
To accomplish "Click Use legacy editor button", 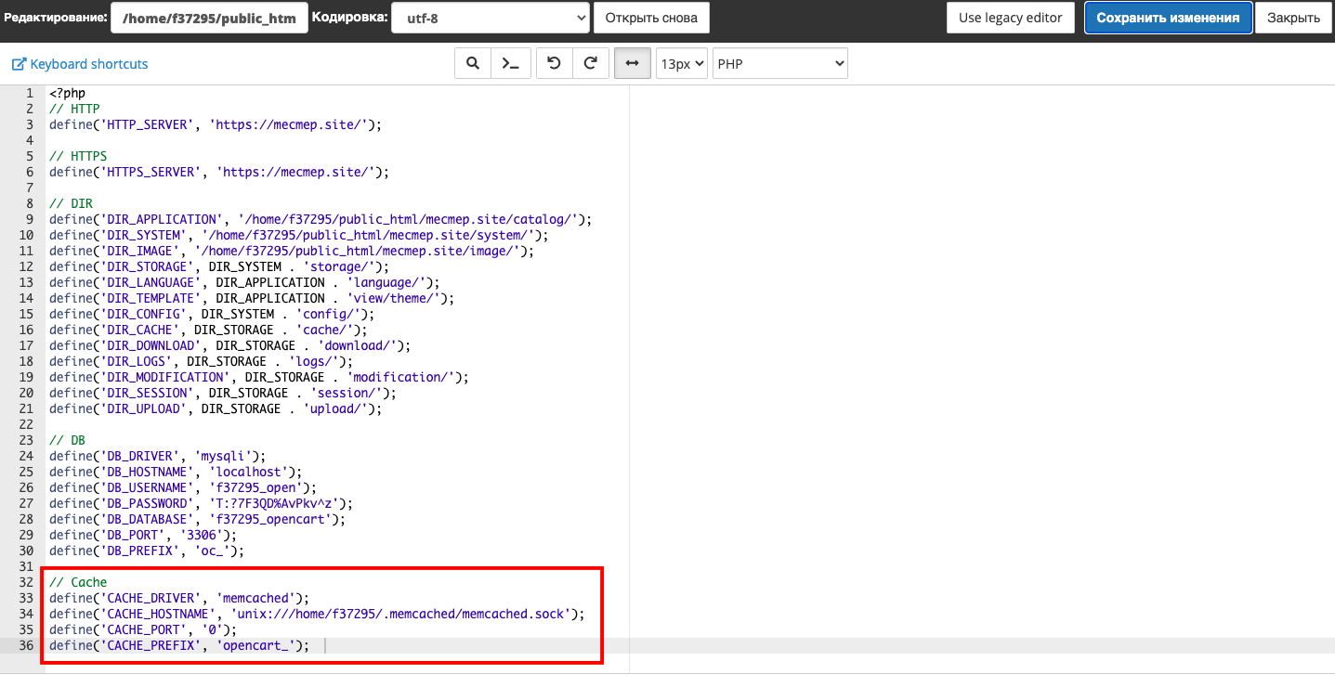I will coord(1011,18).
